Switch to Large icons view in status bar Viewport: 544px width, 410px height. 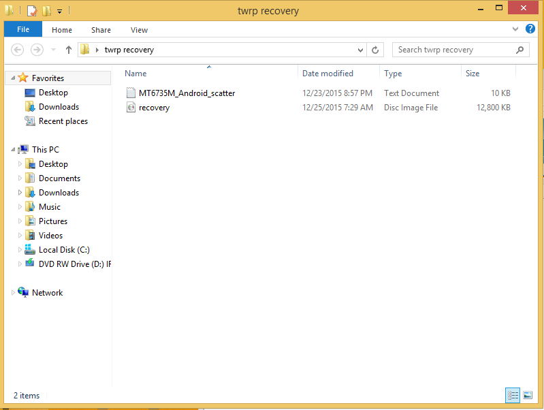(x=528, y=395)
